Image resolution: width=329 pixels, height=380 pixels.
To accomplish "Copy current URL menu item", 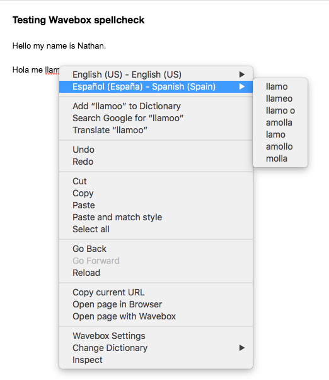I will [x=156, y=292].
